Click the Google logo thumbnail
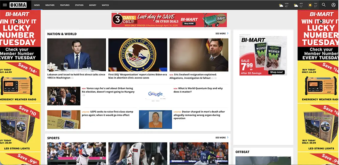Viewport: 339px width, 165px height. click(155, 96)
